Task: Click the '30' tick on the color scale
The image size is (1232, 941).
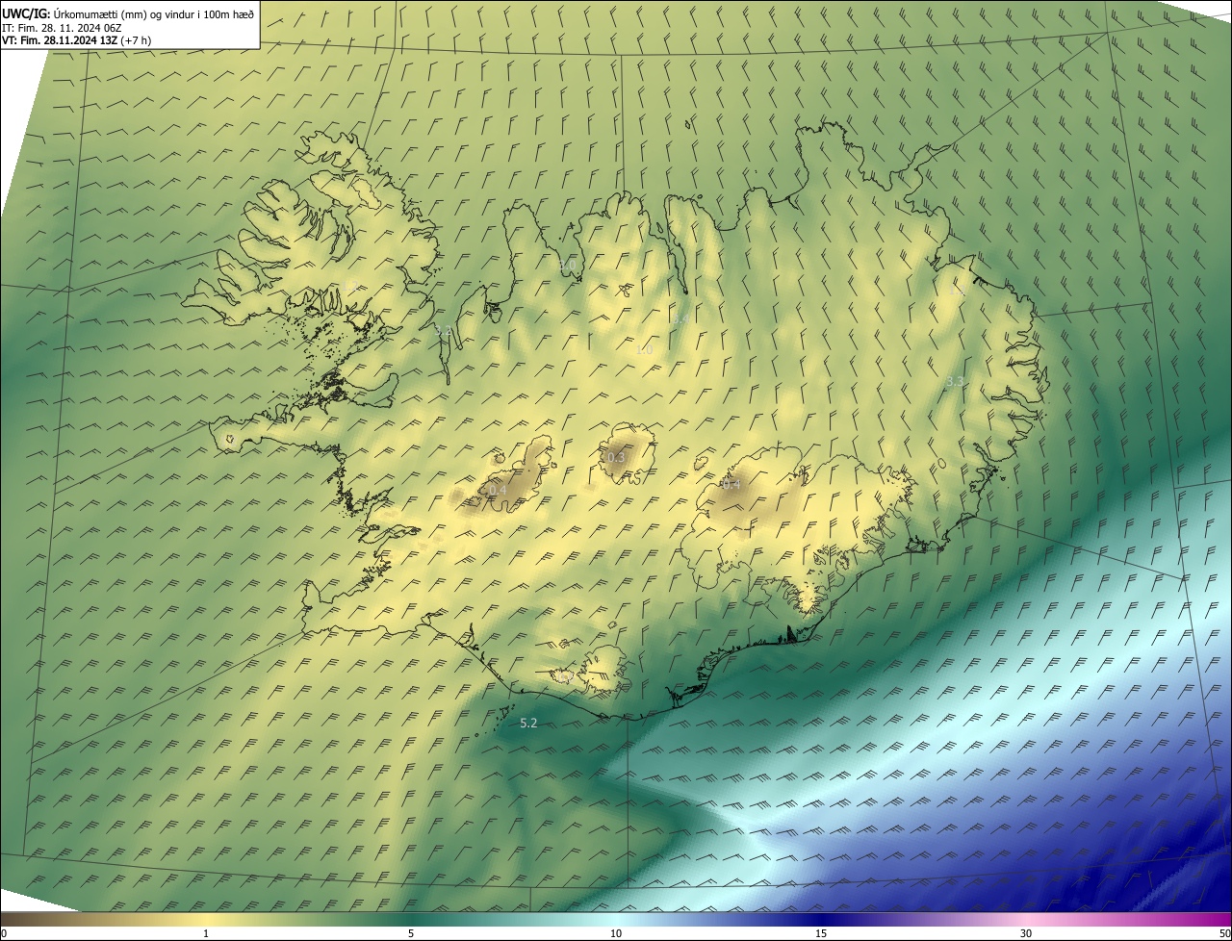Action: coord(1026,934)
